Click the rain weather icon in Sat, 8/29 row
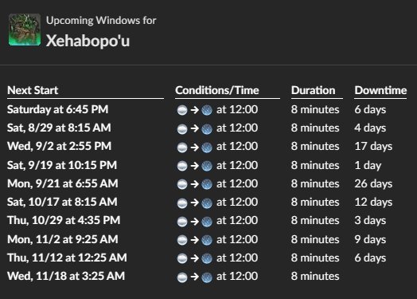The height and width of the screenshot is (299, 417). click(x=207, y=128)
